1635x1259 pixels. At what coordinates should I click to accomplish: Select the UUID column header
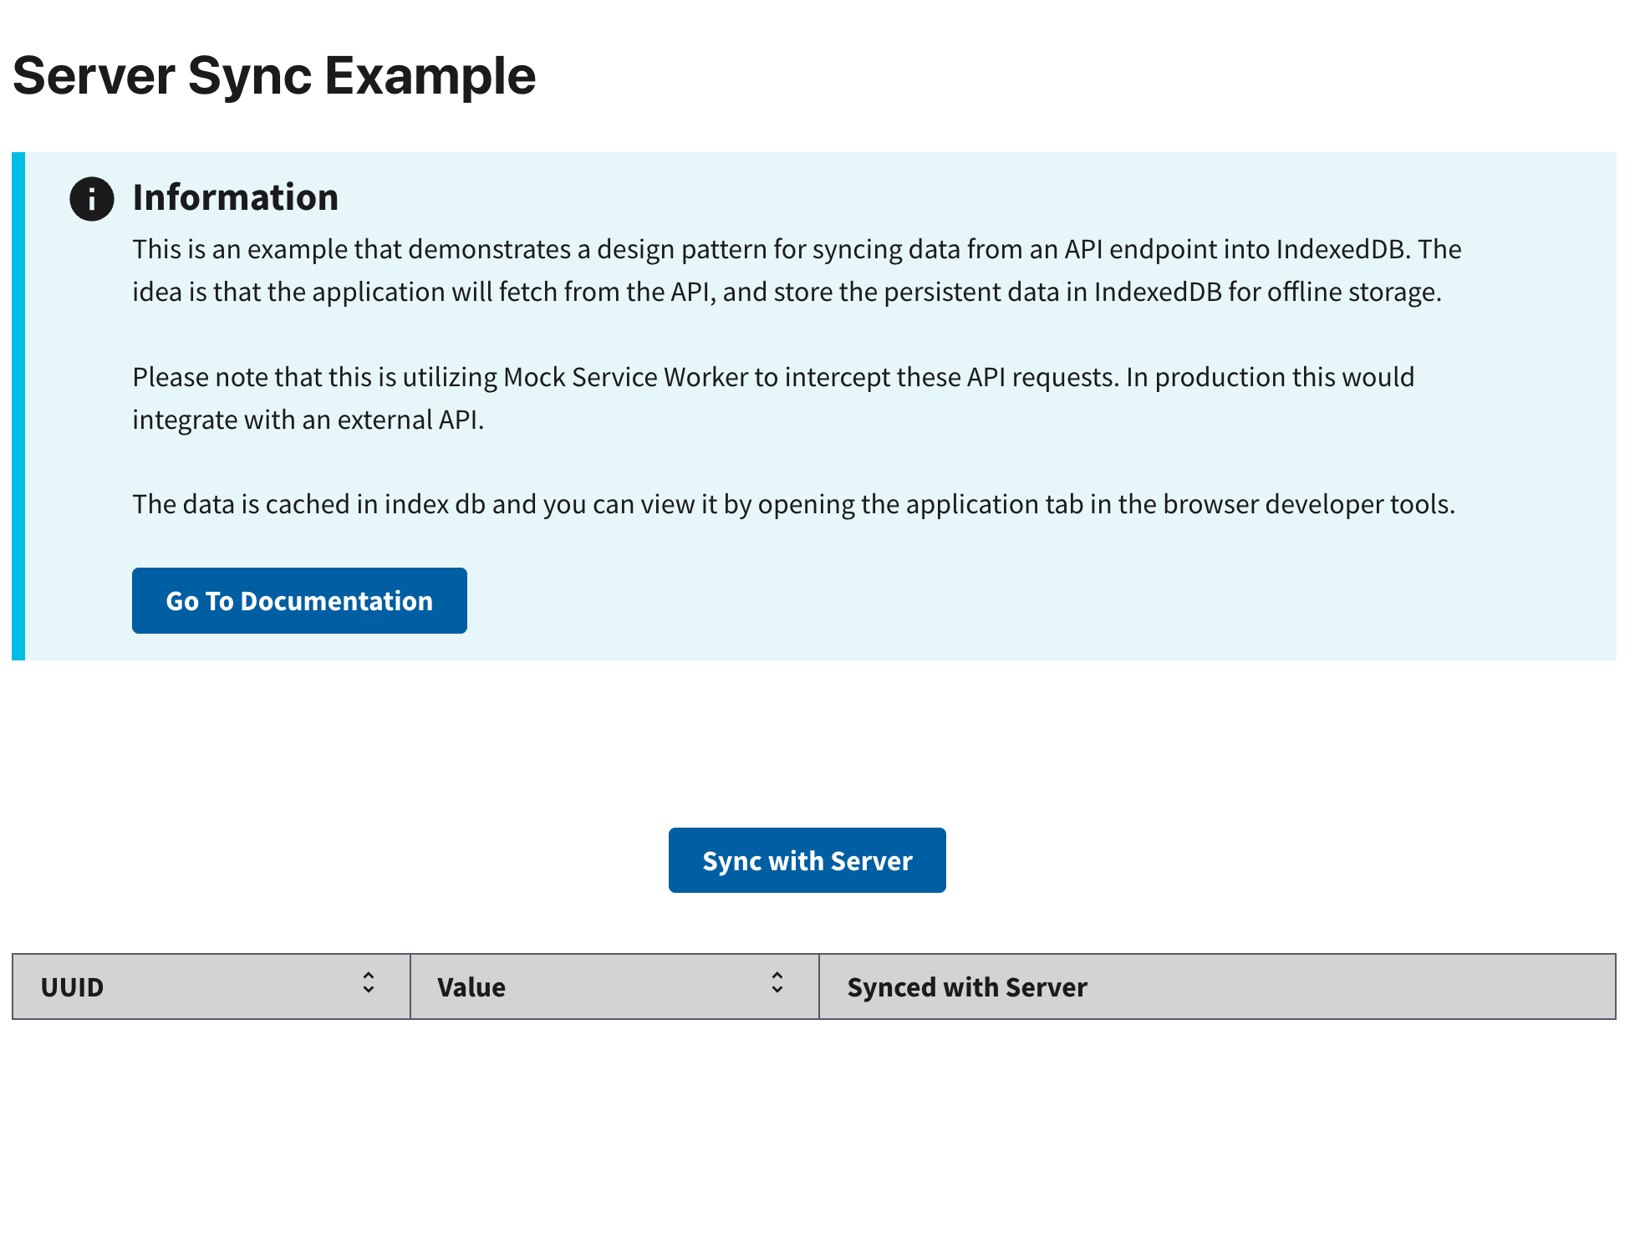tap(167, 986)
